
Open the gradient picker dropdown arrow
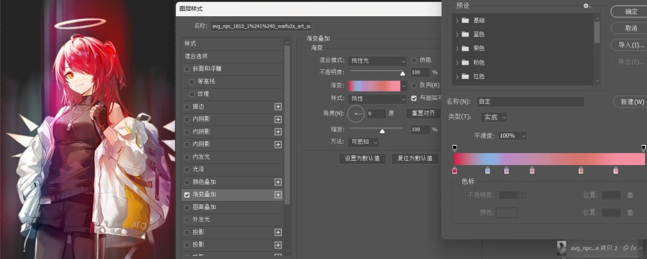pyautogui.click(x=404, y=86)
